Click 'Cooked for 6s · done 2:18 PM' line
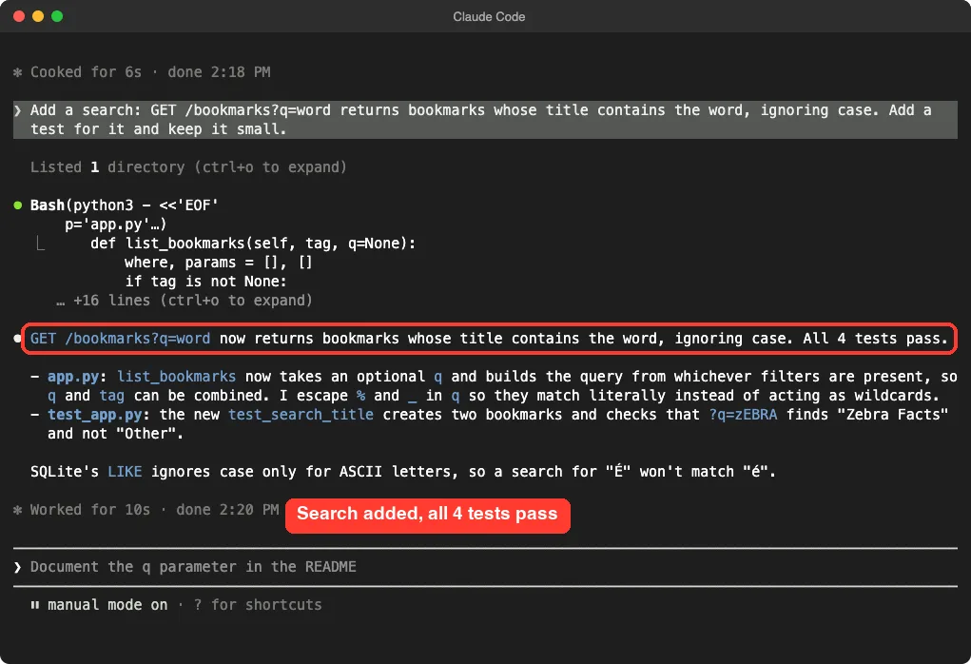This screenshot has width=971, height=664. pos(150,72)
